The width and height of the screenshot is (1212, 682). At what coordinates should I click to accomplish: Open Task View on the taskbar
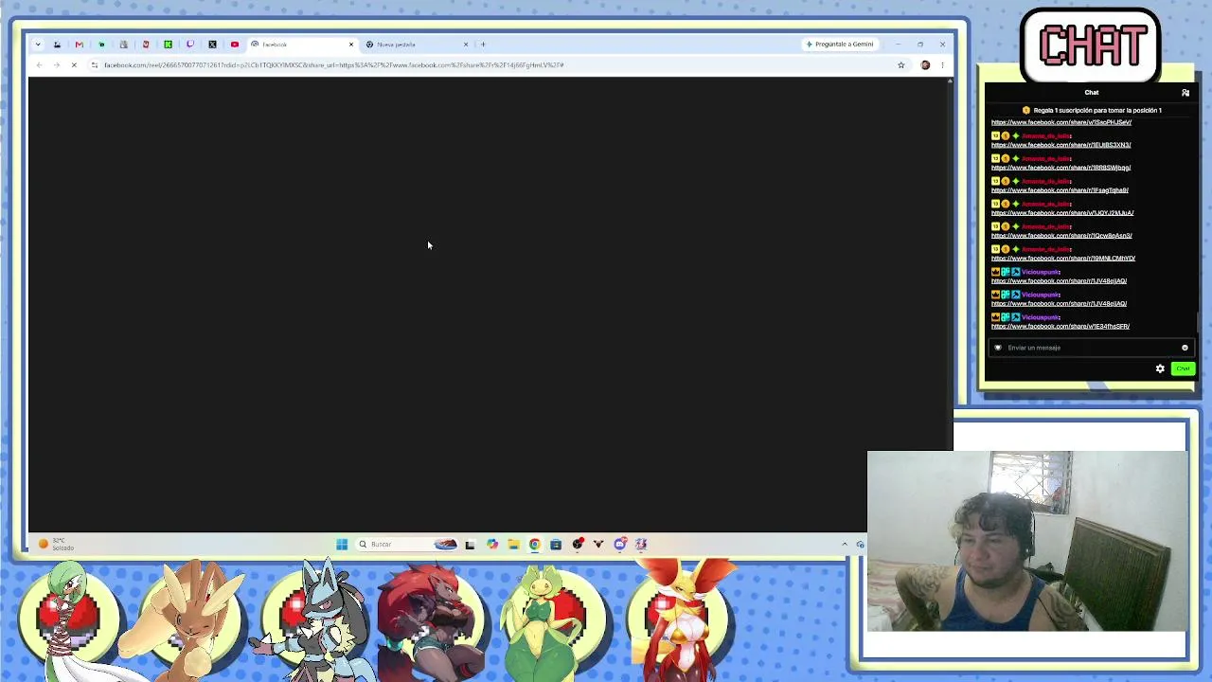pos(470,544)
